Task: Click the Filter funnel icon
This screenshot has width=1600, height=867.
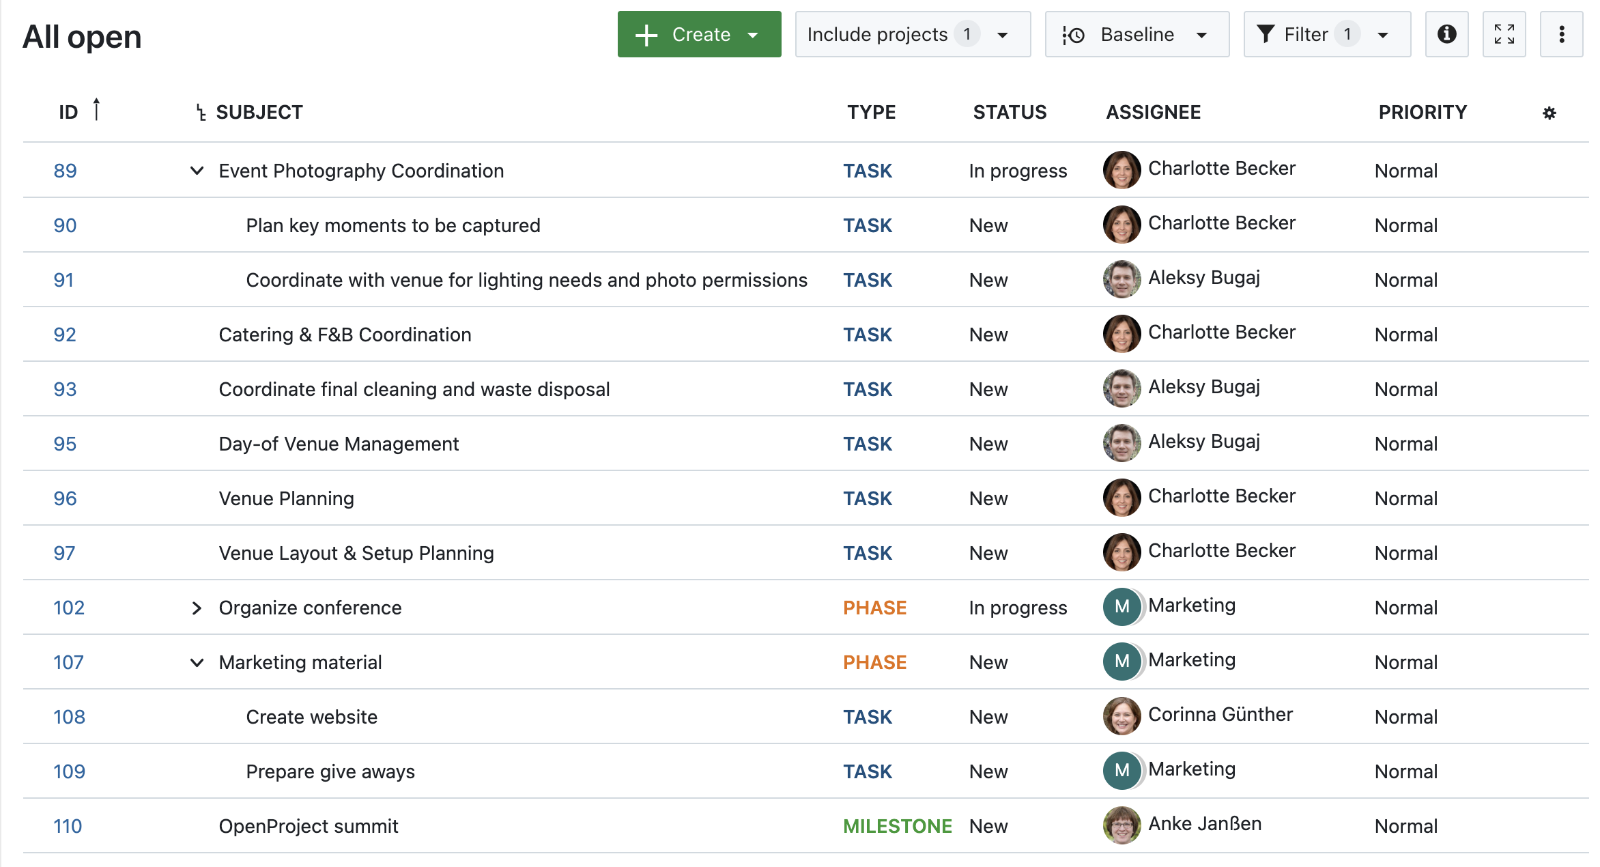Action: point(1266,34)
